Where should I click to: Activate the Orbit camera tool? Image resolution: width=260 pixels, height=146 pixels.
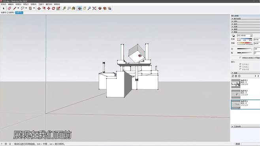point(79,8)
